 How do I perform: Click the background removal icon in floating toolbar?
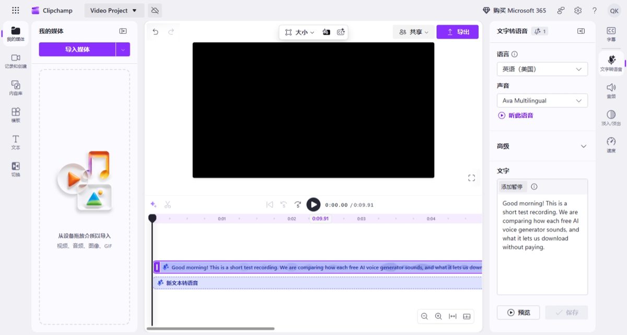(x=326, y=32)
